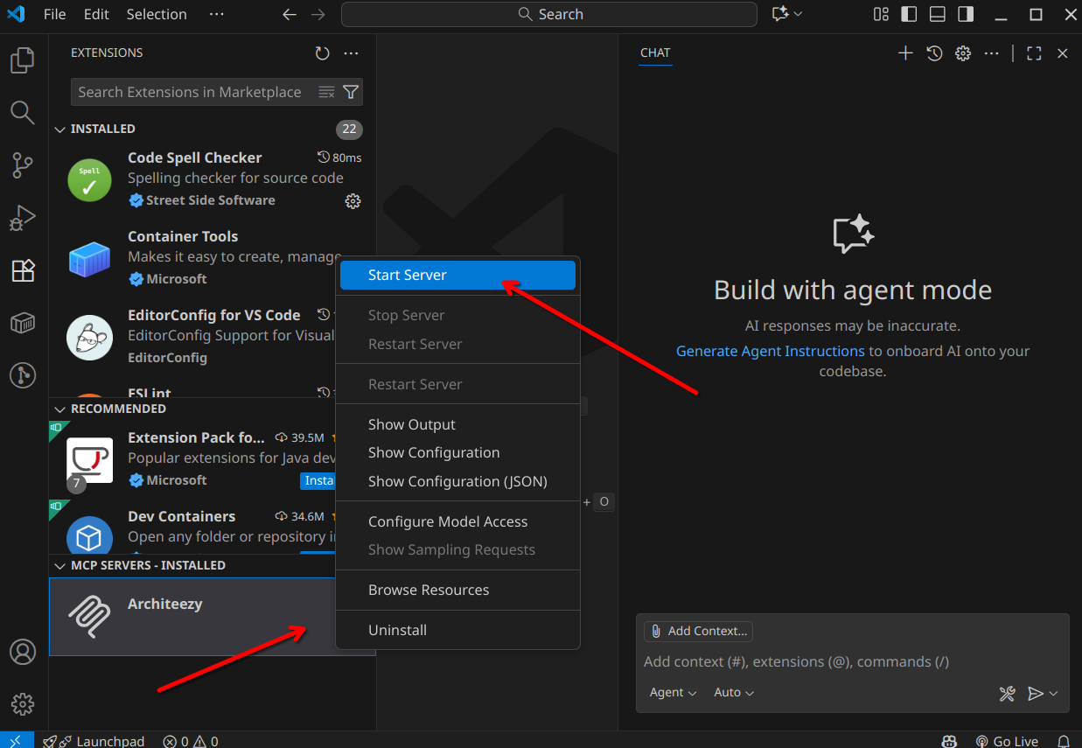
Task: Toggle the primary side bar layout
Action: [x=909, y=14]
